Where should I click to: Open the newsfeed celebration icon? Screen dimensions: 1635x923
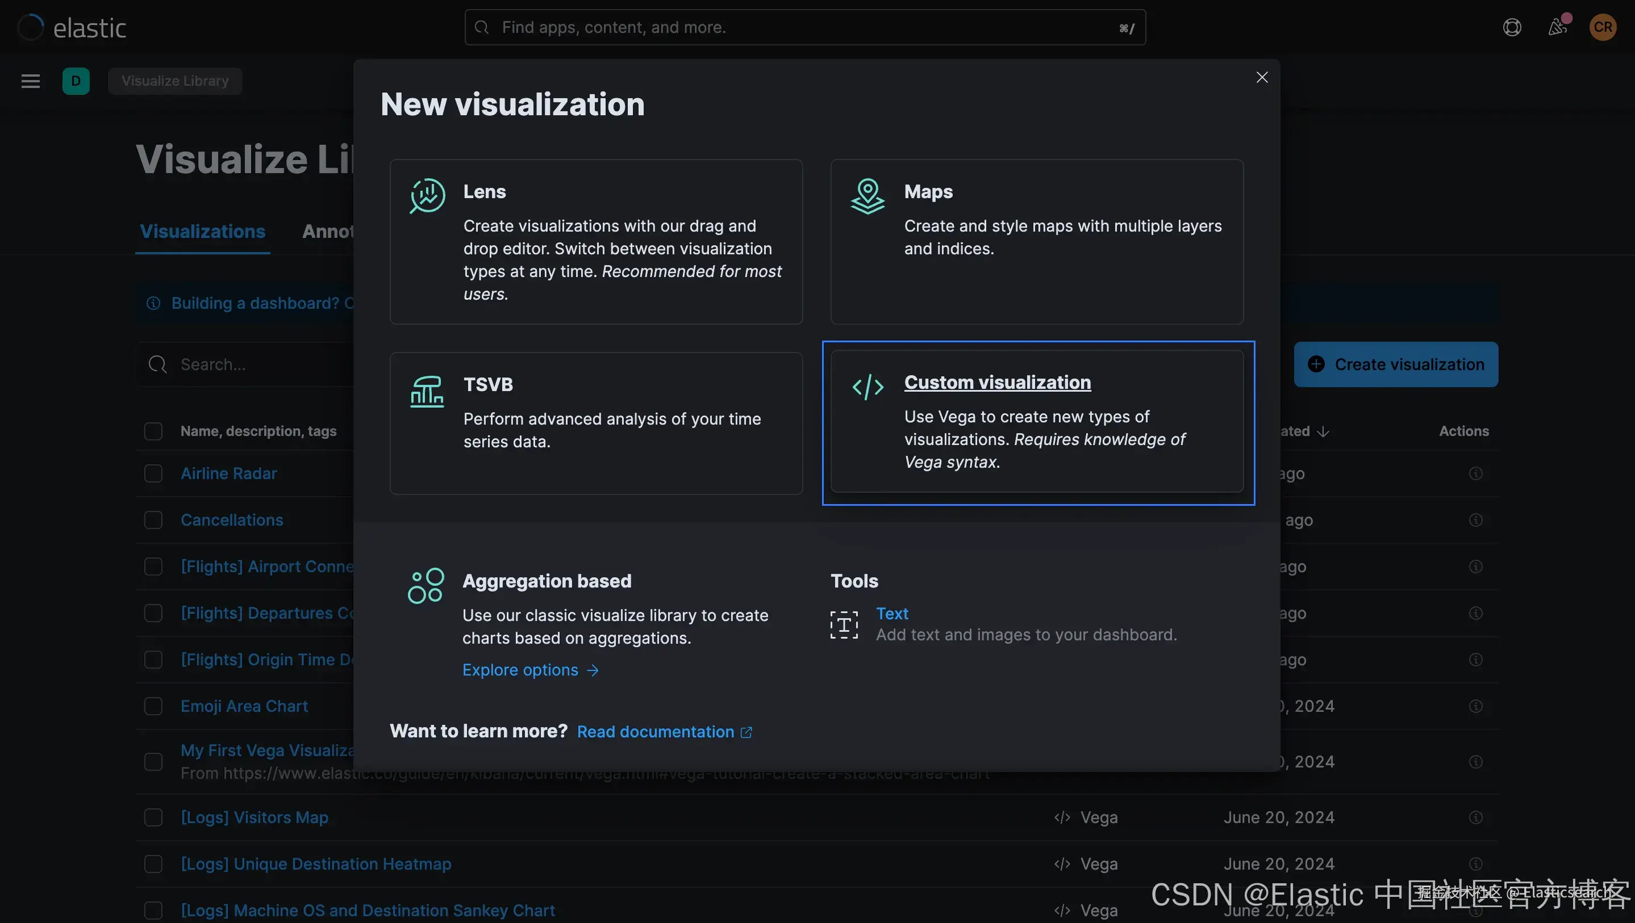point(1558,27)
